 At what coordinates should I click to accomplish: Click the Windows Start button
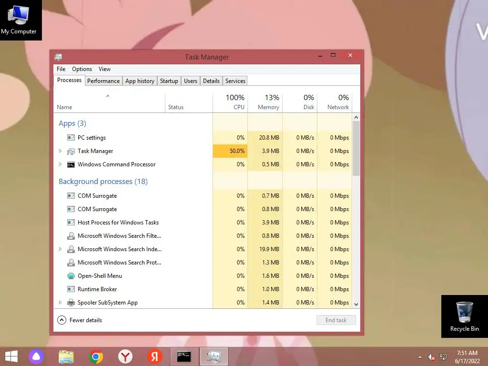pos(11,356)
